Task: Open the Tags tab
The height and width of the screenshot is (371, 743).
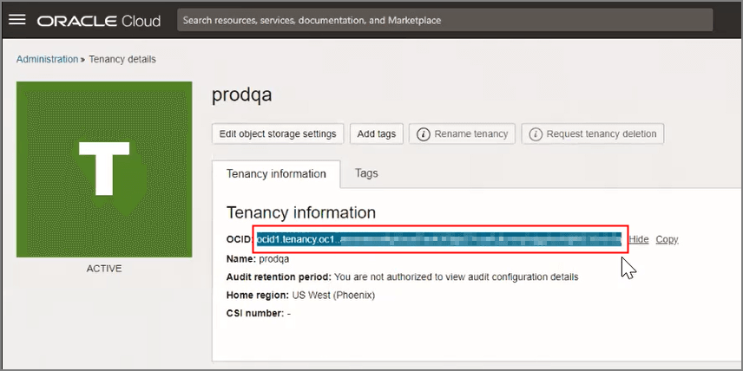Action: point(366,173)
